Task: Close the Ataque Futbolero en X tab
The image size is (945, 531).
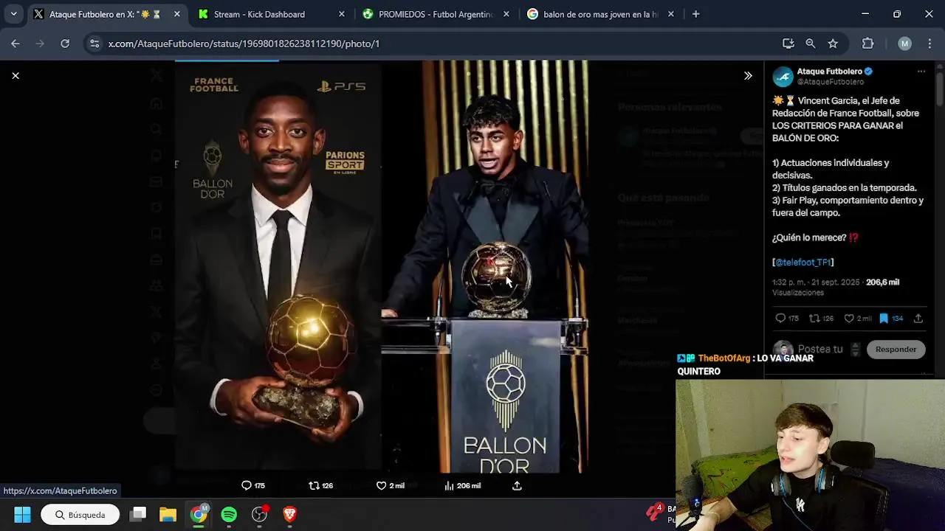Action: point(177,14)
